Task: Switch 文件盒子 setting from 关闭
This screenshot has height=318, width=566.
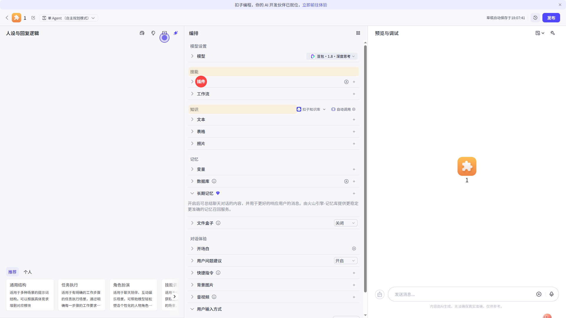Action: tap(345, 223)
